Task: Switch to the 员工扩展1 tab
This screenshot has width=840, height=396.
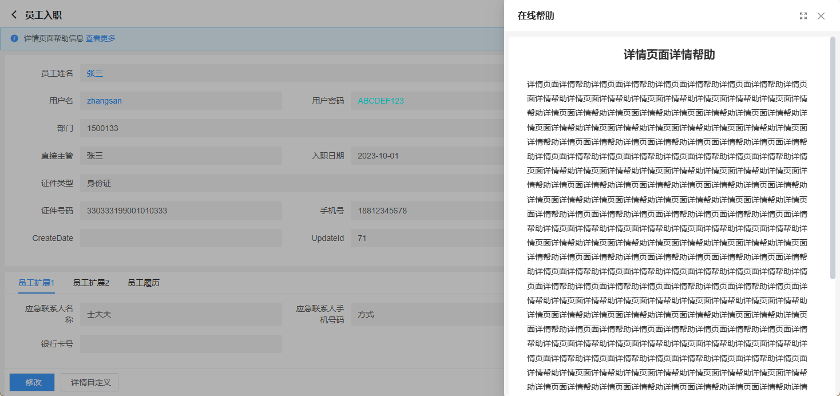Action: [x=36, y=283]
